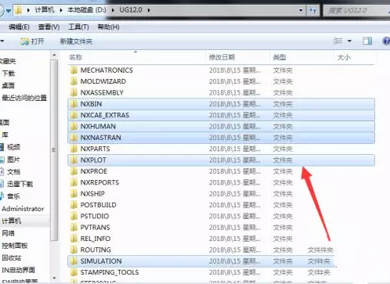Expand the arrow after UG12.0 in path
Screen dimensions: 390x284
(x=149, y=10)
